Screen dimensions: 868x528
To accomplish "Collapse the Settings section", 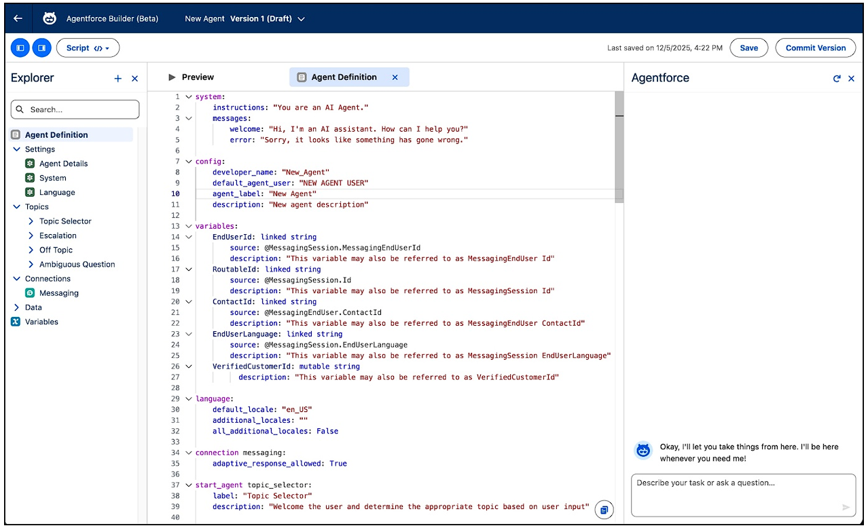I will click(17, 149).
